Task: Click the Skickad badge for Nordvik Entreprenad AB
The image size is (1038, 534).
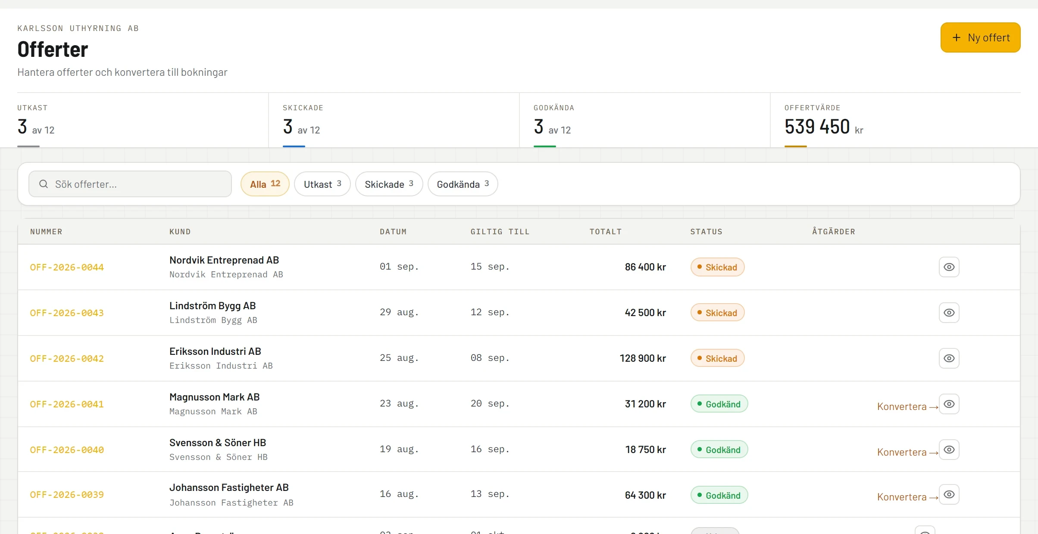Action: click(717, 267)
